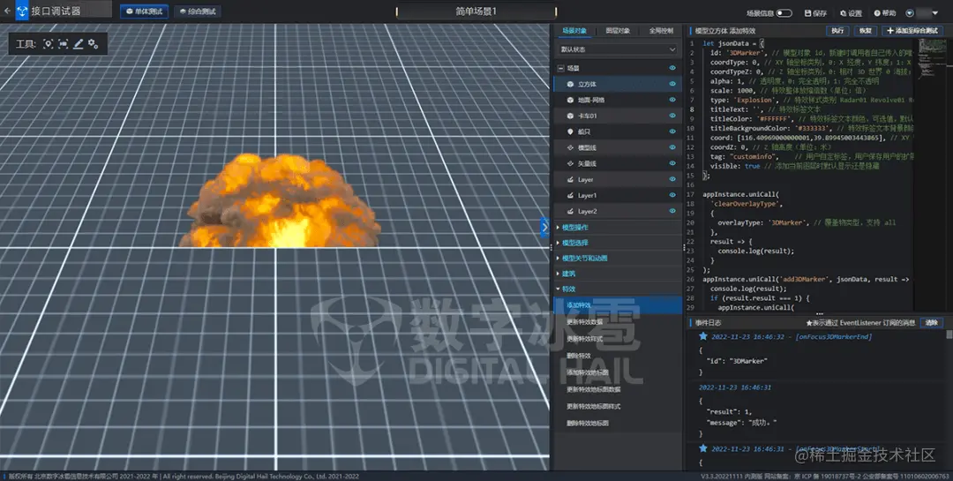This screenshot has height=481, width=953.
Task: Click the layer icon beside Layer
Action: [x=570, y=179]
